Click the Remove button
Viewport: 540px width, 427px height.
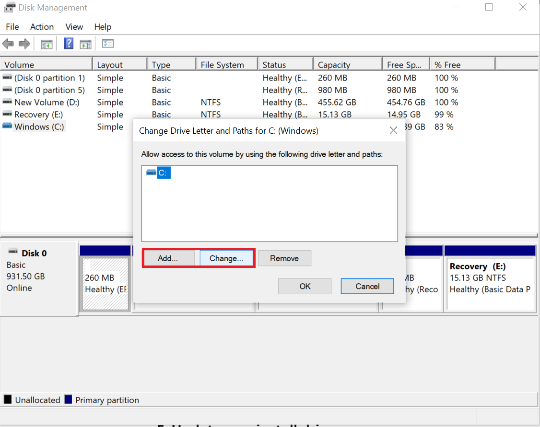pyautogui.click(x=284, y=258)
